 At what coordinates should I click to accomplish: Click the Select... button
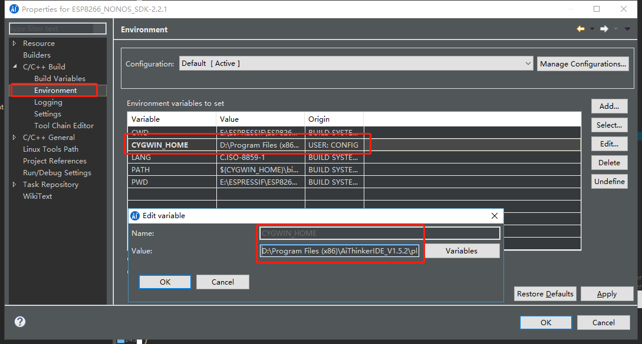coord(609,125)
